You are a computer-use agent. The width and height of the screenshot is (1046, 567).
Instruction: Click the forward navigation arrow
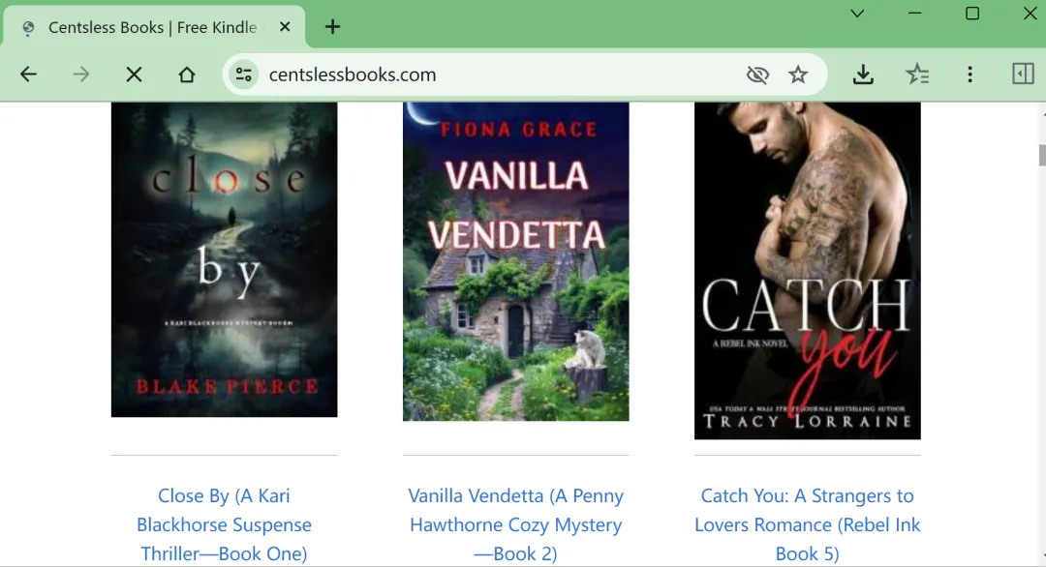[80, 74]
